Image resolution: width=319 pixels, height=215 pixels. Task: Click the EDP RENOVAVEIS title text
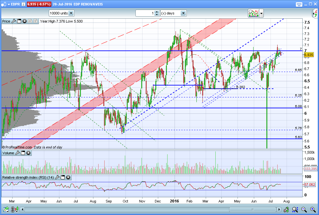pyautogui.click(x=88, y=4)
